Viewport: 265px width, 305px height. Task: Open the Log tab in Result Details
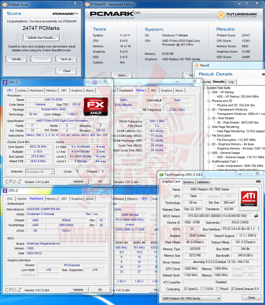231,82
